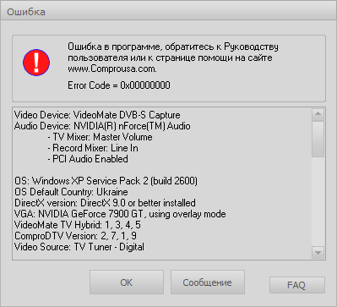Click the scrollbar thumb in the device info box
This screenshot has width=337, height=307.
318,139
